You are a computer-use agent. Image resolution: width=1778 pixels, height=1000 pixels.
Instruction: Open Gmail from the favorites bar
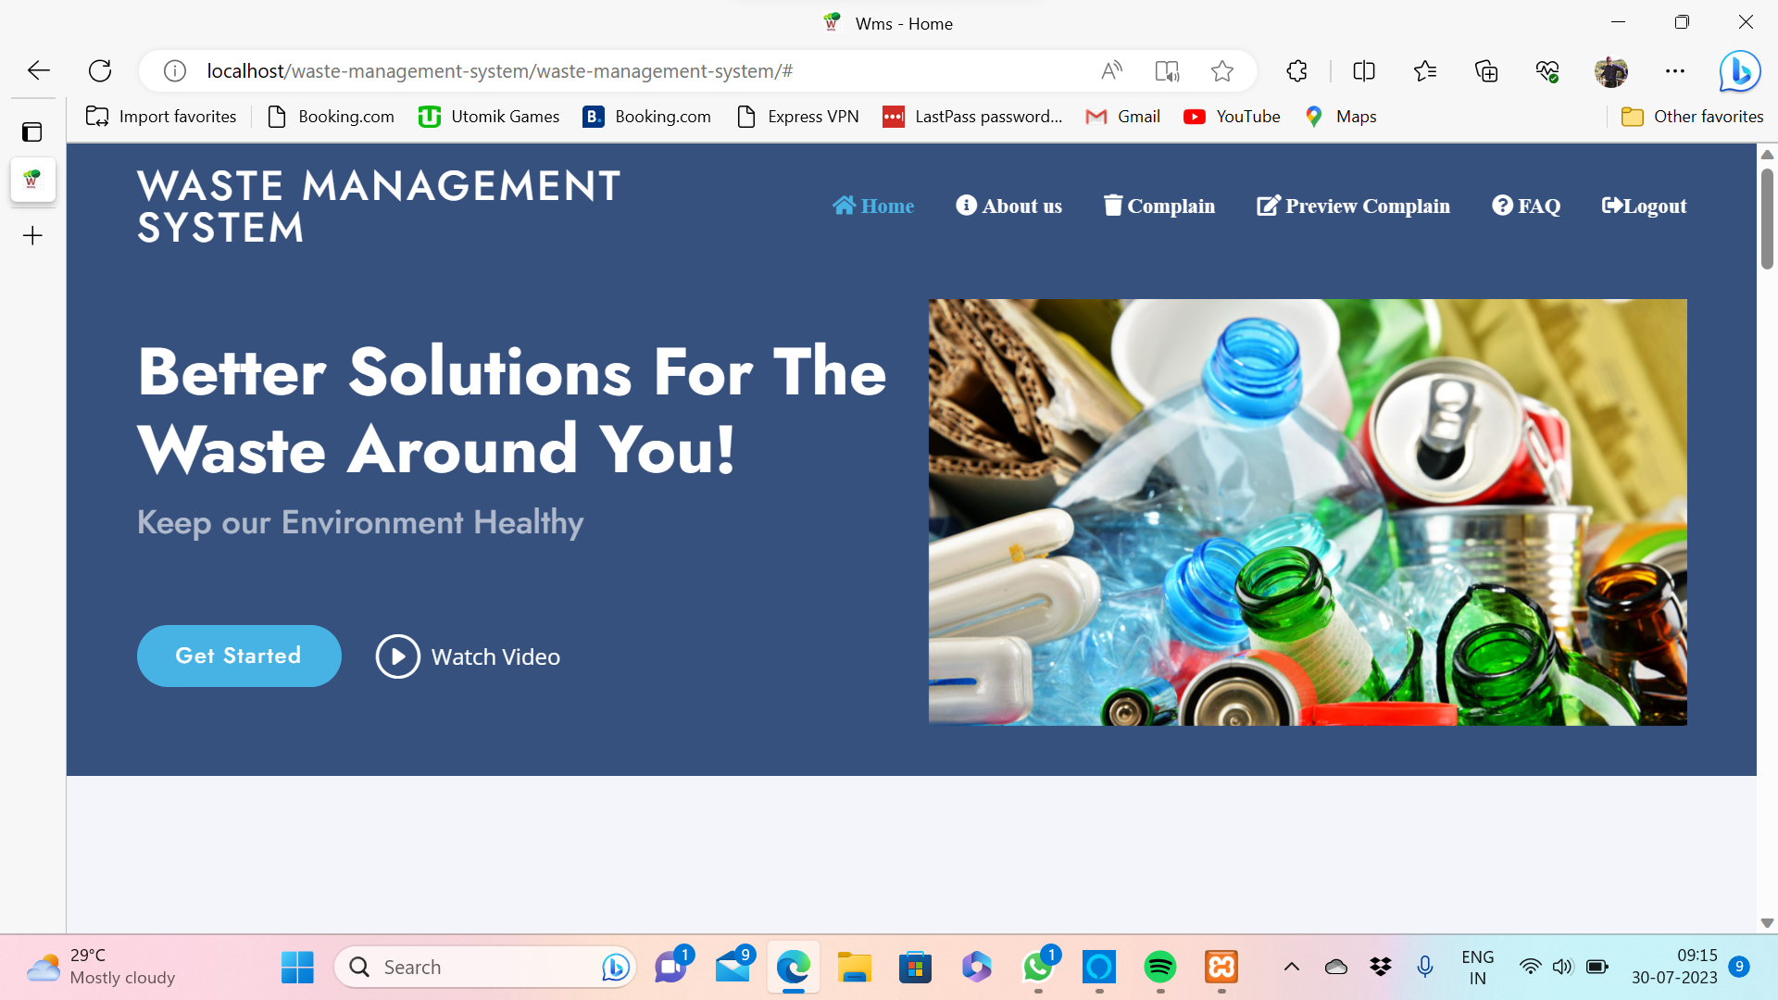click(1122, 117)
